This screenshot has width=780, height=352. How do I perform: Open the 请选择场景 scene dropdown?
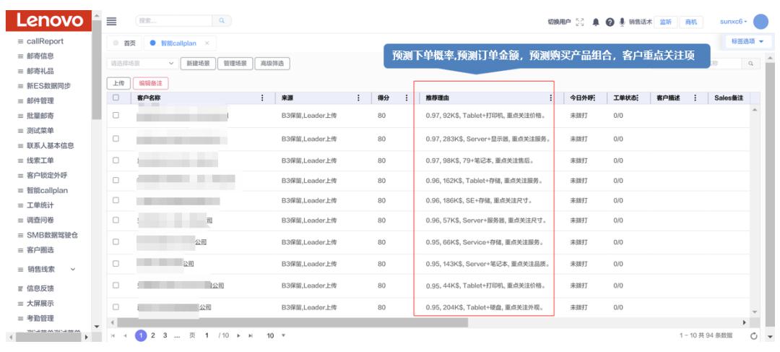coord(142,64)
